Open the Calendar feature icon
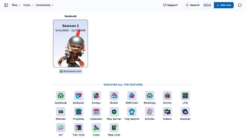The width and height of the screenshot is (246, 138). pos(96,112)
